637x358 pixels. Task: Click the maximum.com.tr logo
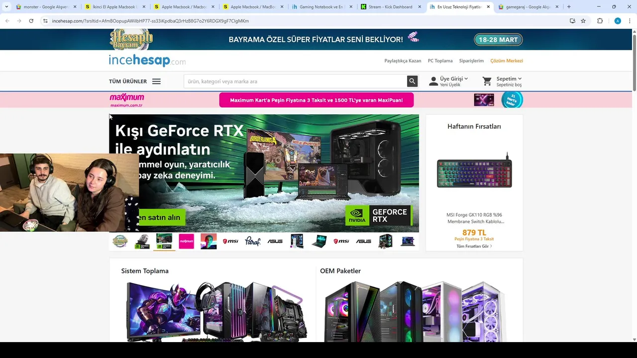pos(127,100)
